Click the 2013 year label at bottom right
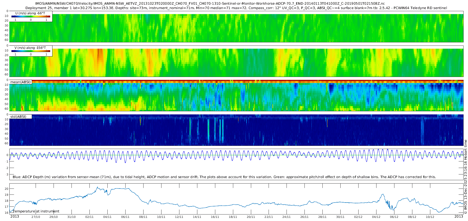 [x=459, y=216]
